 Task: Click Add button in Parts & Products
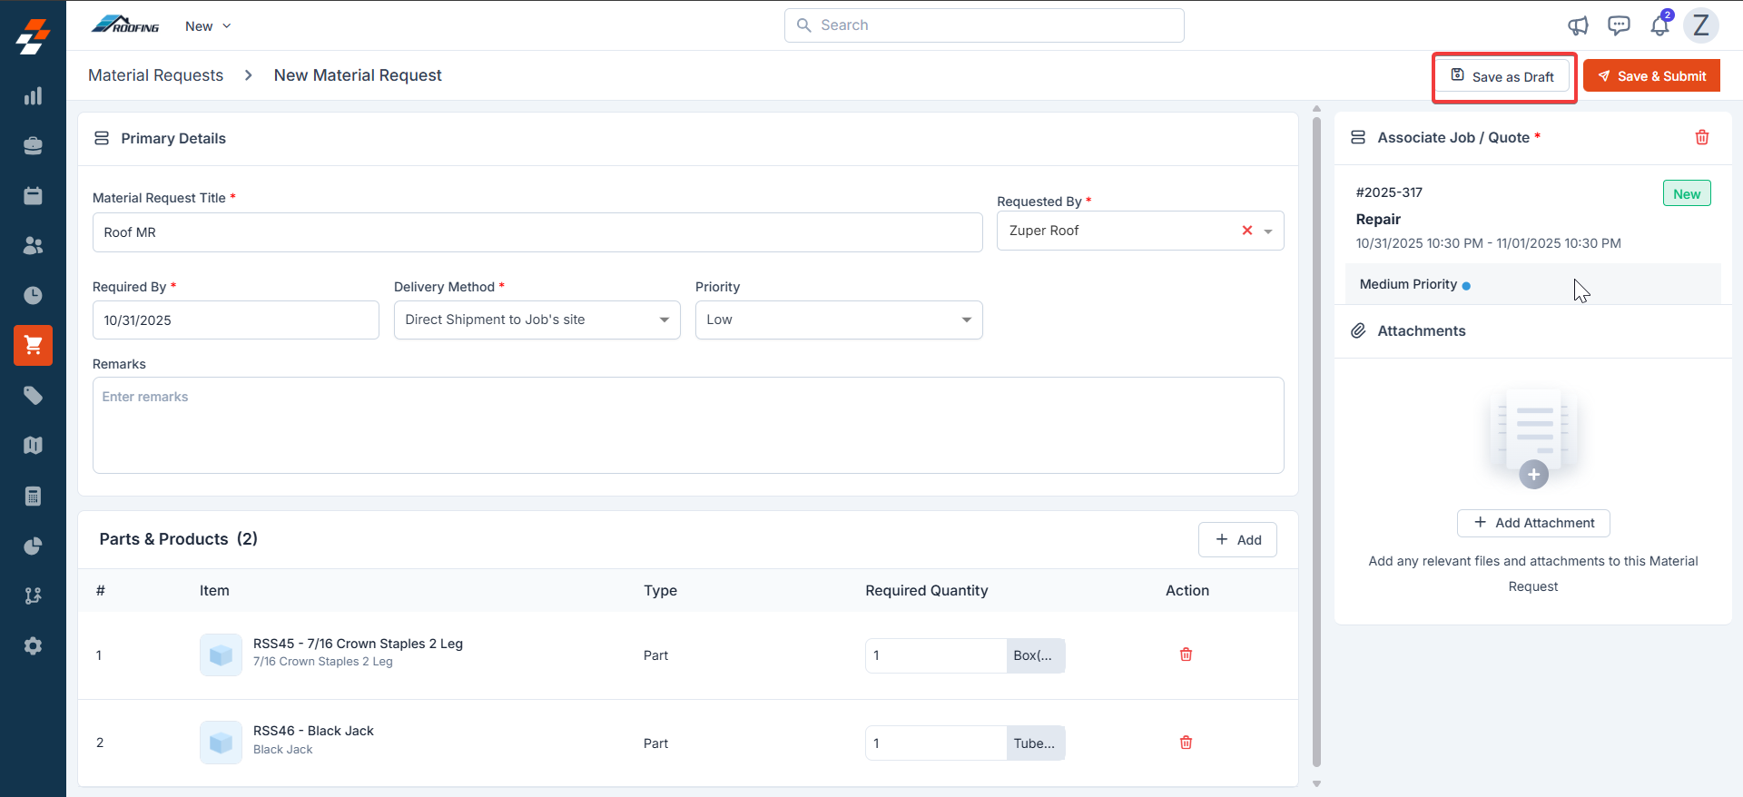pos(1237,539)
